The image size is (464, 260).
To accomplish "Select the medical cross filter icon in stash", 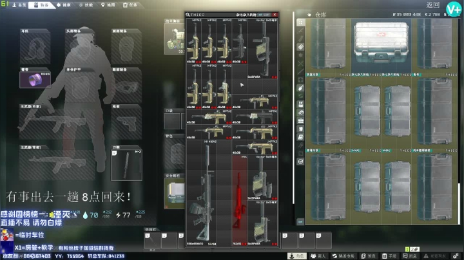I will coord(301,80).
